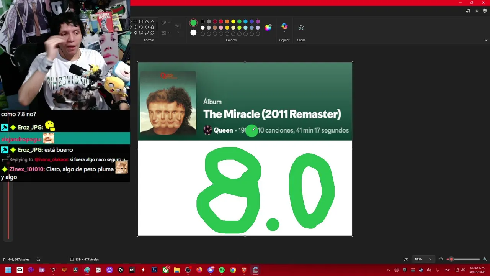The width and height of the screenshot is (490, 276).
Task: Open the Windows Start menu
Action: pyautogui.click(x=8, y=270)
